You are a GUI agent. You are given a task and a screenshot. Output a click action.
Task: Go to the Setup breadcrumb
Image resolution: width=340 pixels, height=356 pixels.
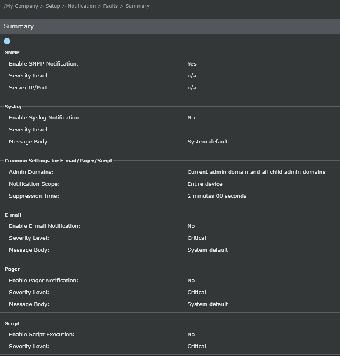(x=53, y=6)
